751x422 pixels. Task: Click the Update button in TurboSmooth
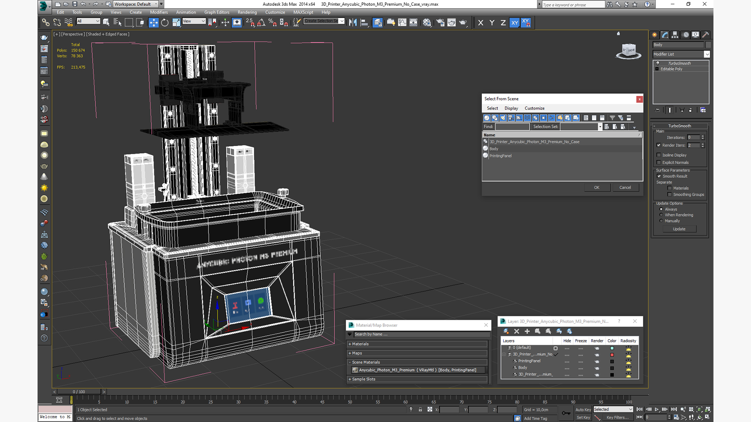[x=679, y=229]
